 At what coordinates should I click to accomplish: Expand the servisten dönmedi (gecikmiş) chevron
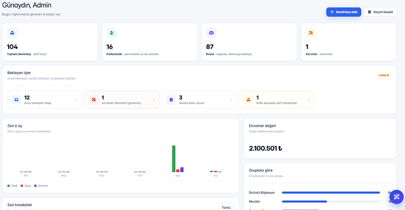point(154,100)
